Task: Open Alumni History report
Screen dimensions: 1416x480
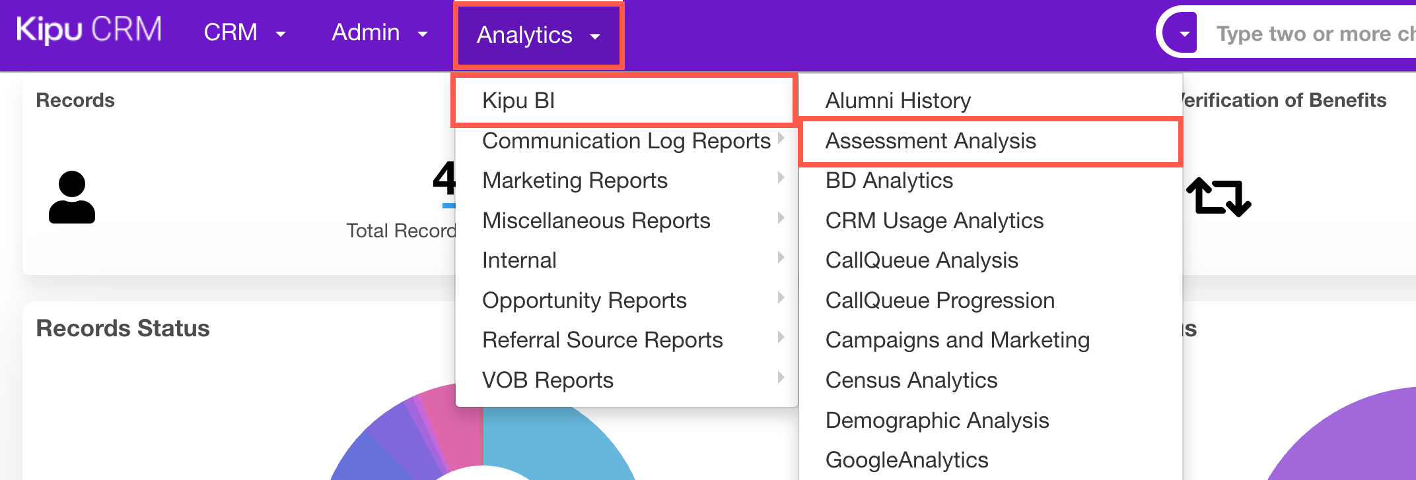Action: click(x=898, y=100)
